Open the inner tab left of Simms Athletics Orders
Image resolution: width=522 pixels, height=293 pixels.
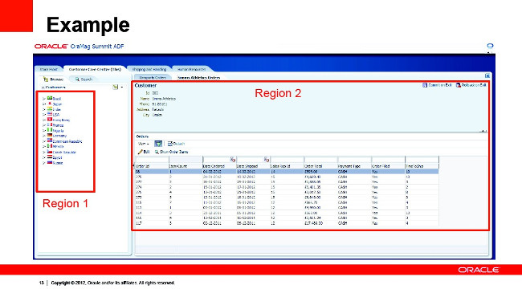click(x=153, y=78)
